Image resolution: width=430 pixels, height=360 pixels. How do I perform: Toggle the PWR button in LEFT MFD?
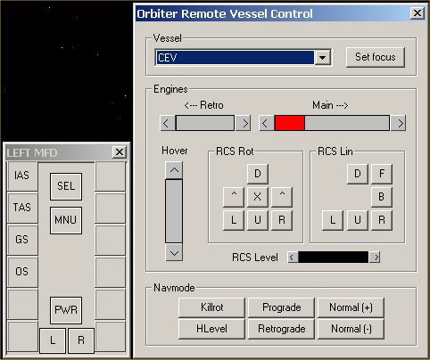[66, 310]
